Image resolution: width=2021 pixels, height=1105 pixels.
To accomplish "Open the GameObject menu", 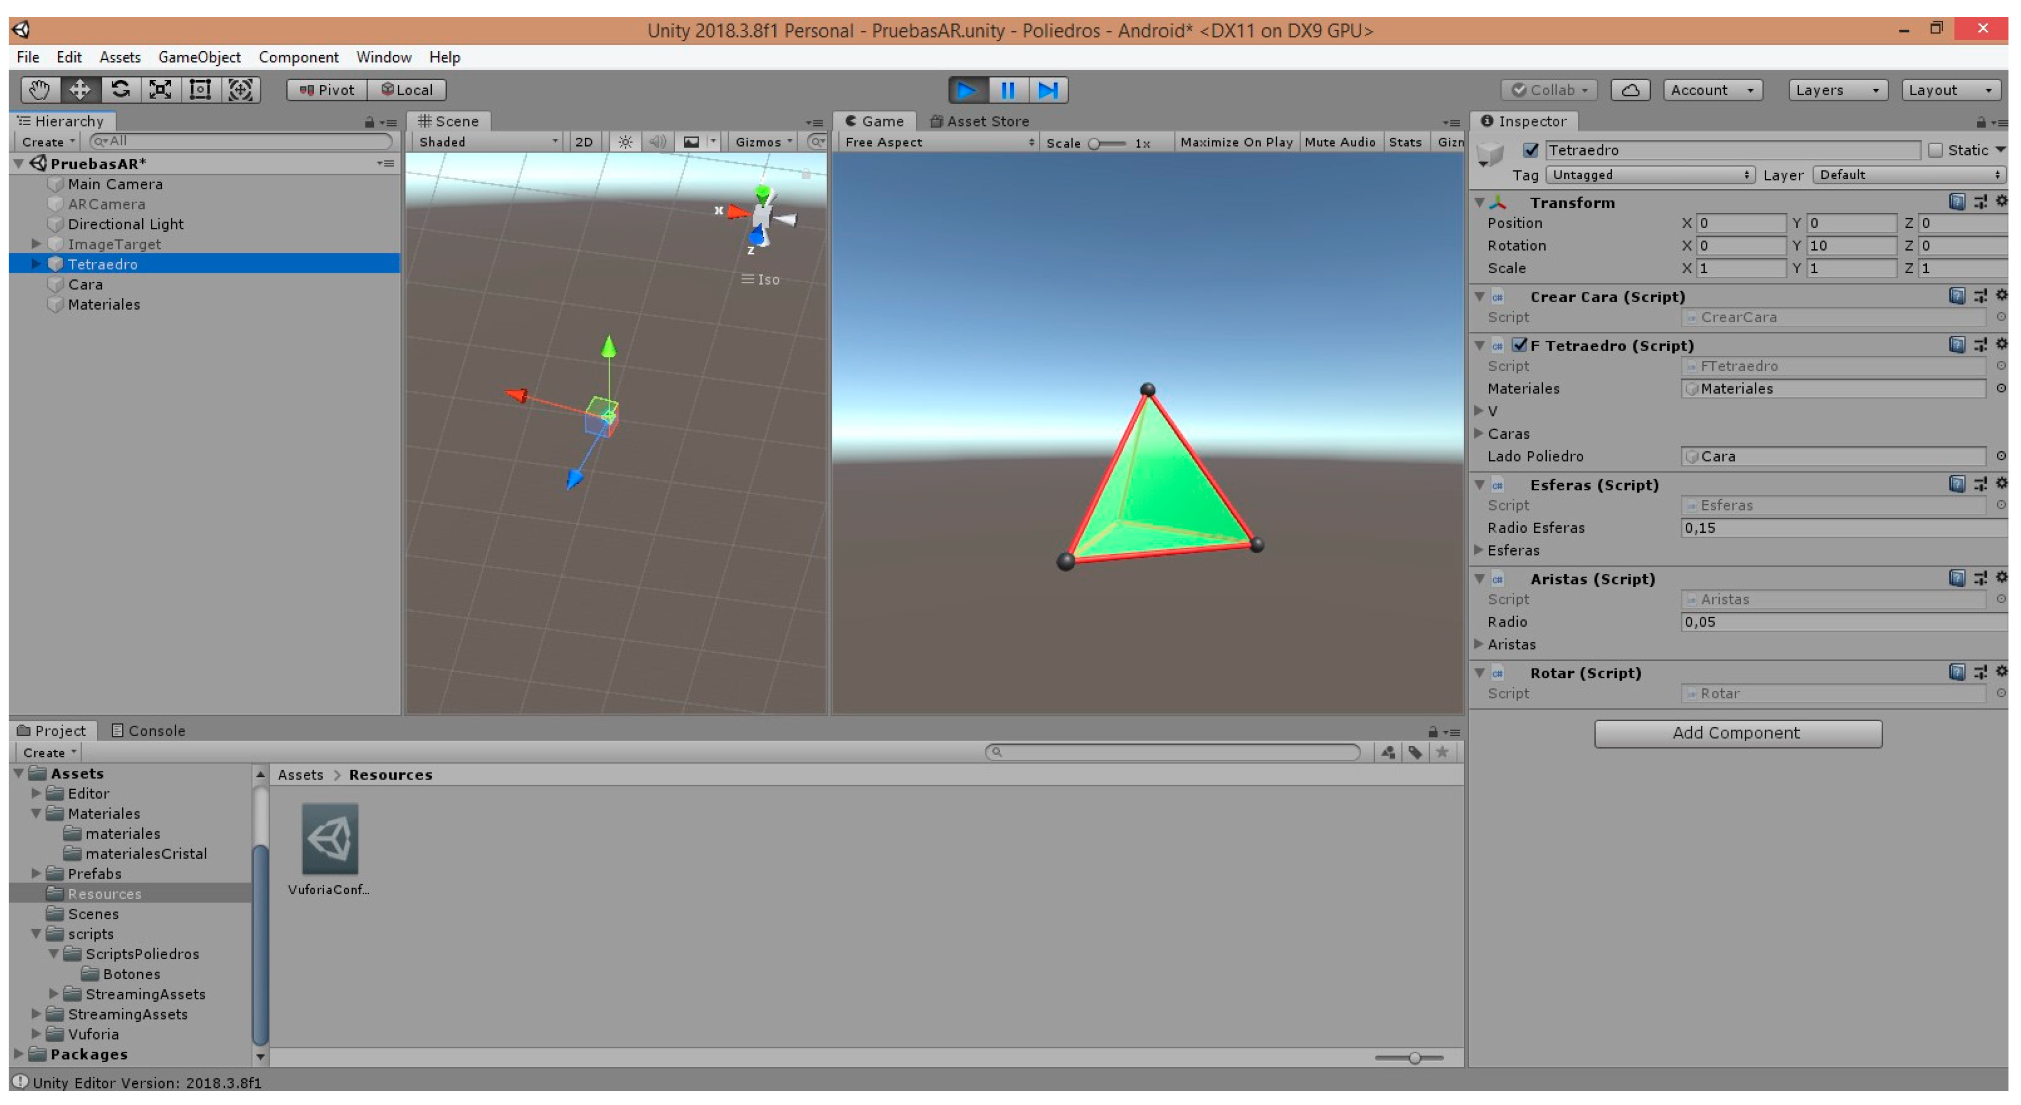I will pos(199,57).
